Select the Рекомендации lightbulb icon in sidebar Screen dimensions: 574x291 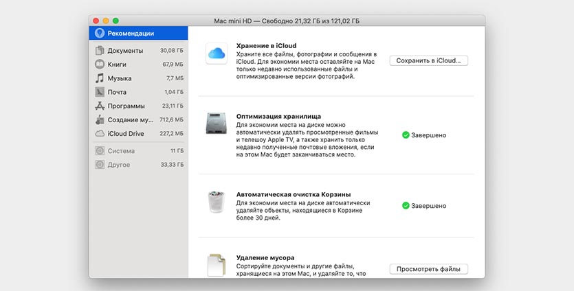tap(100, 33)
